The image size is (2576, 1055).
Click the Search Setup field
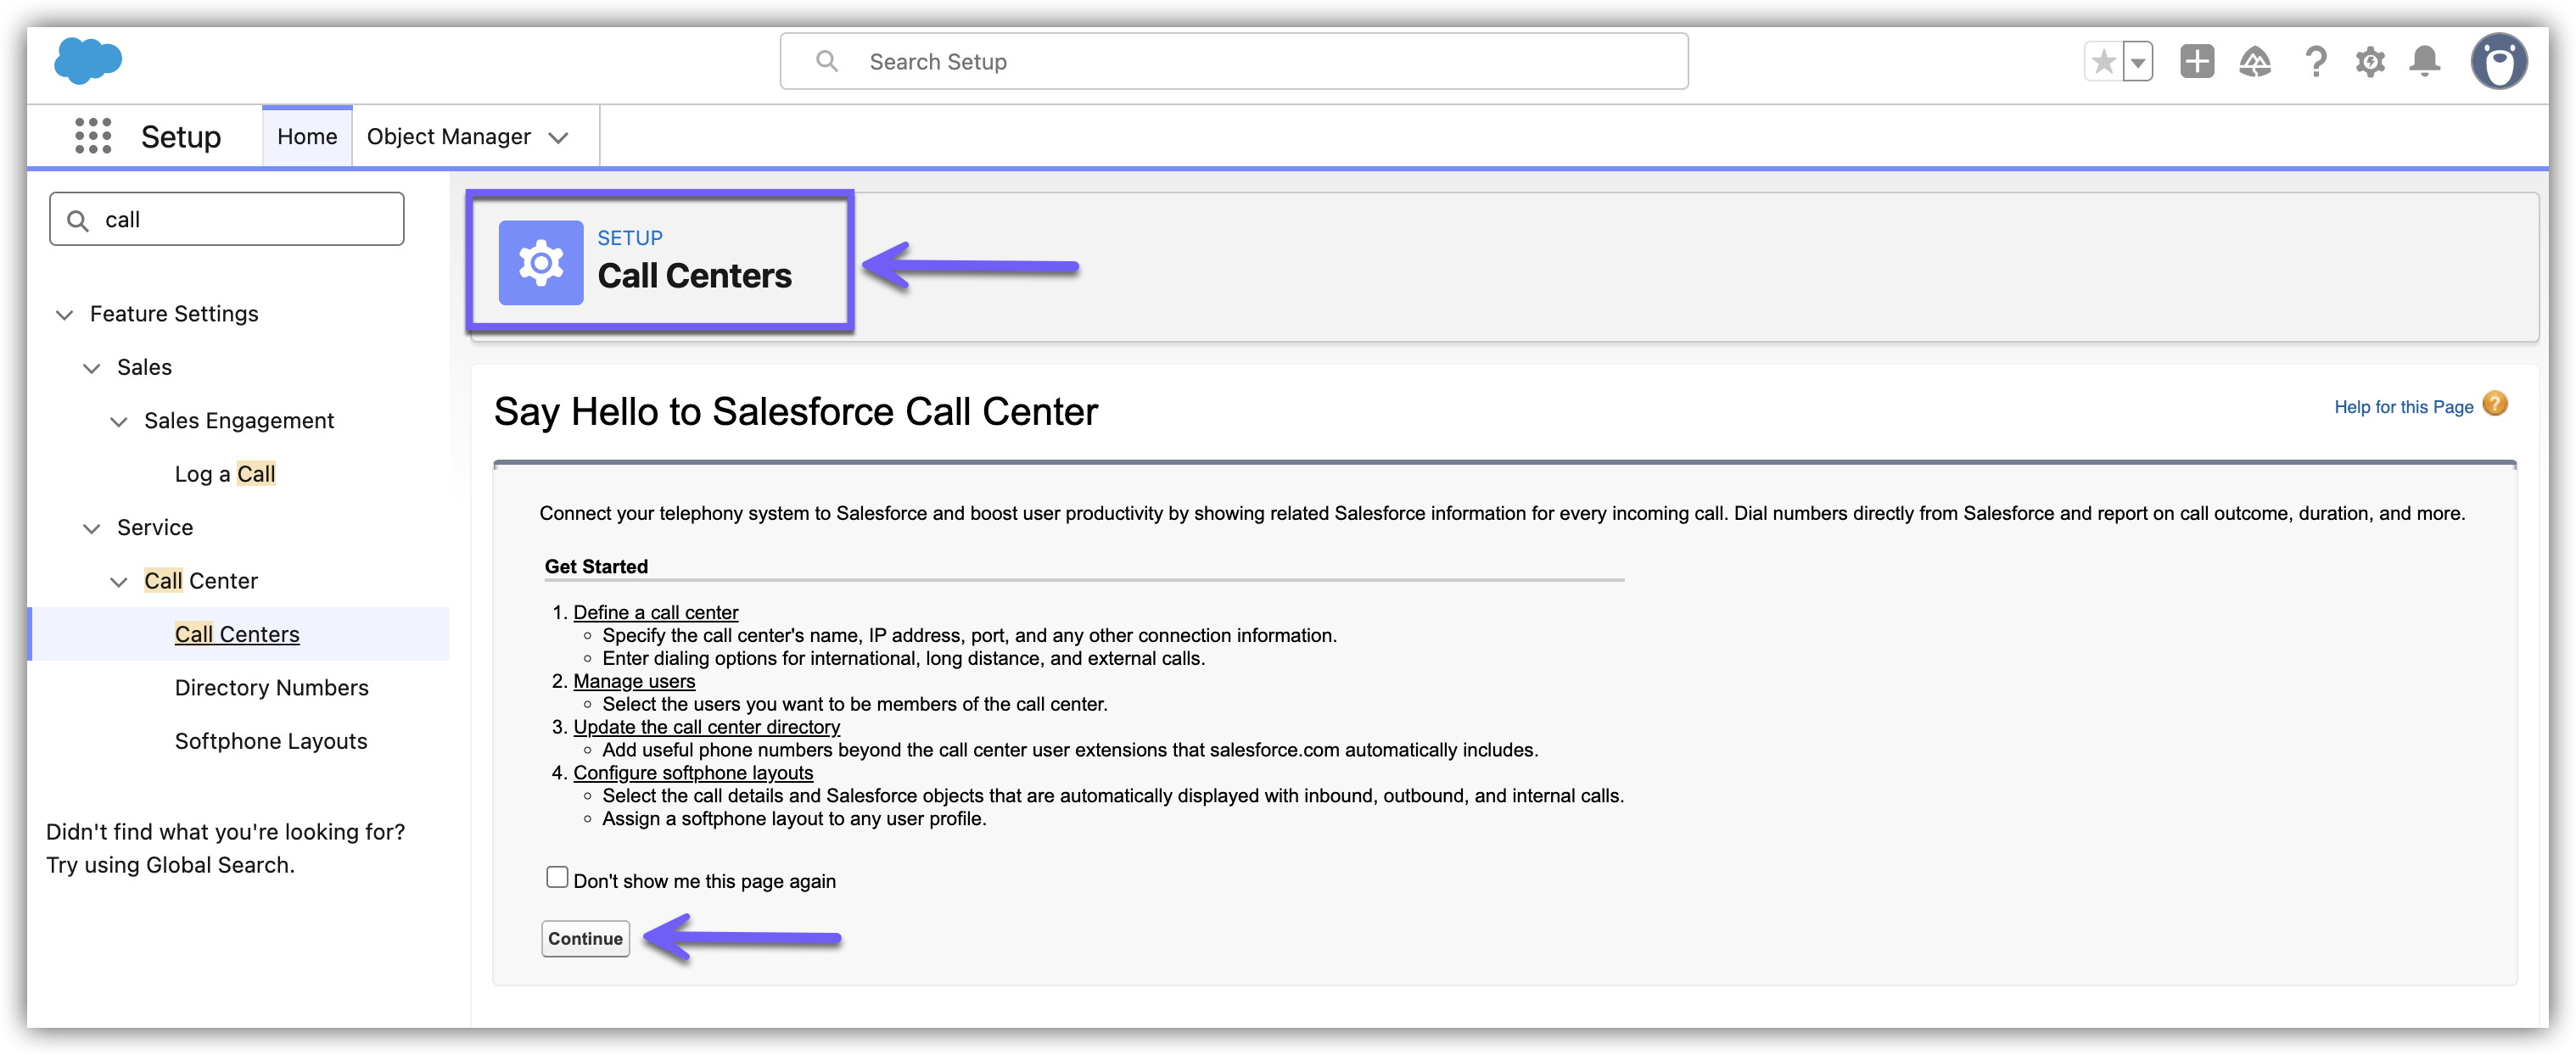click(1234, 62)
